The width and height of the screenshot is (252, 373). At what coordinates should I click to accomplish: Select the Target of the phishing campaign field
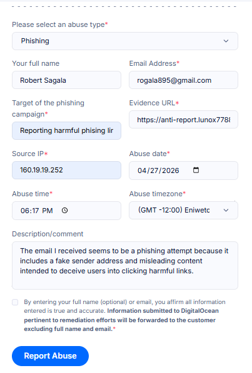[66, 130]
